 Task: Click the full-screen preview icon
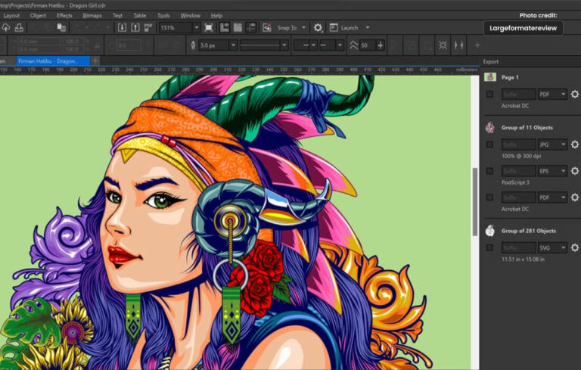click(x=209, y=27)
